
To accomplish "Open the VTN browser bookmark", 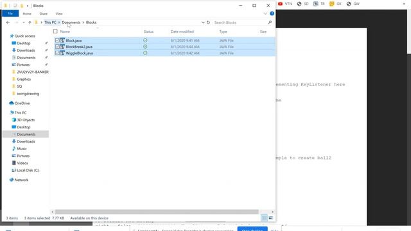I will (285, 4).
